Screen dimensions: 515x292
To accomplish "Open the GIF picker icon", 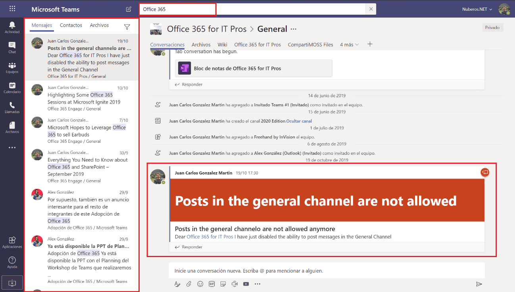I will point(212,284).
